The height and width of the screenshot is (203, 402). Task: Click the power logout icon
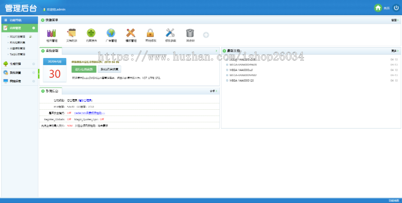[x=396, y=8]
